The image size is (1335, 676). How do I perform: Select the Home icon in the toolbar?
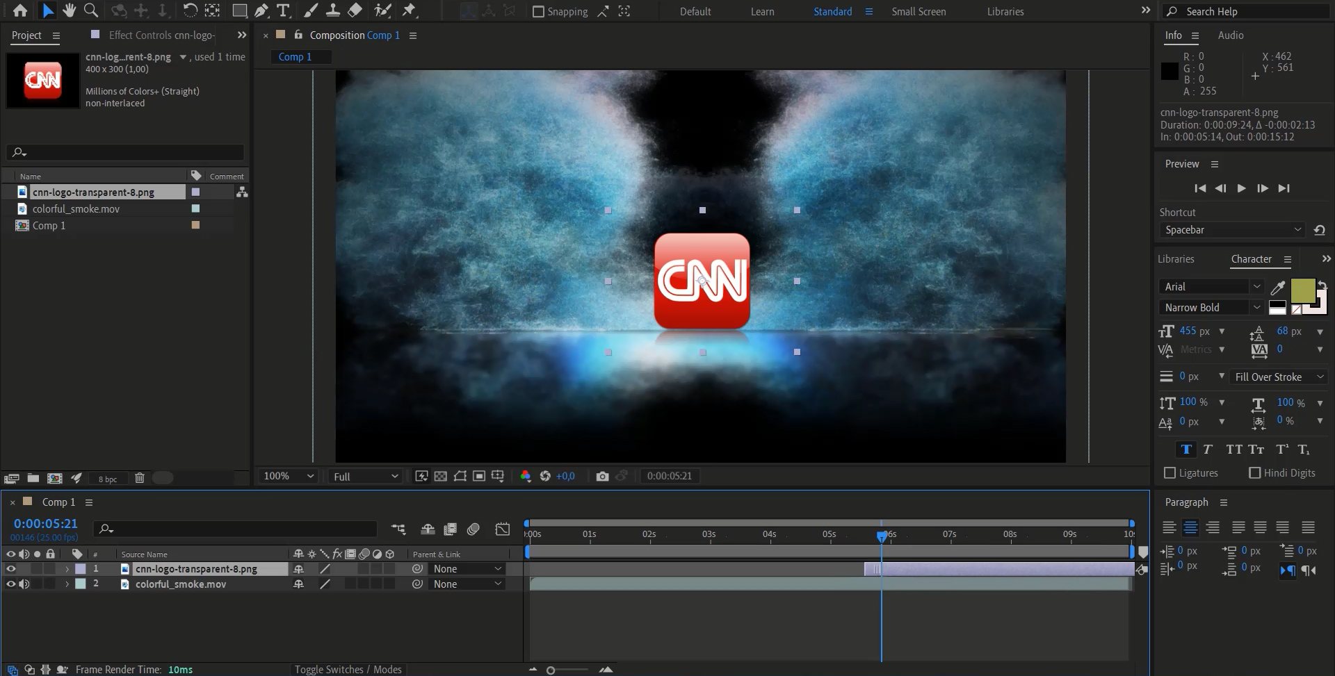click(x=20, y=10)
